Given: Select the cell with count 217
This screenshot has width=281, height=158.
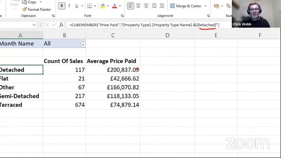Looking at the screenshot, I should [x=65, y=96].
